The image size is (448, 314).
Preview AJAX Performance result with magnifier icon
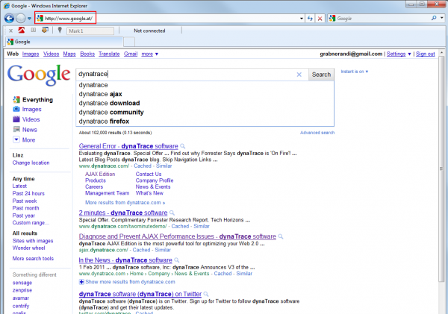point(281,236)
